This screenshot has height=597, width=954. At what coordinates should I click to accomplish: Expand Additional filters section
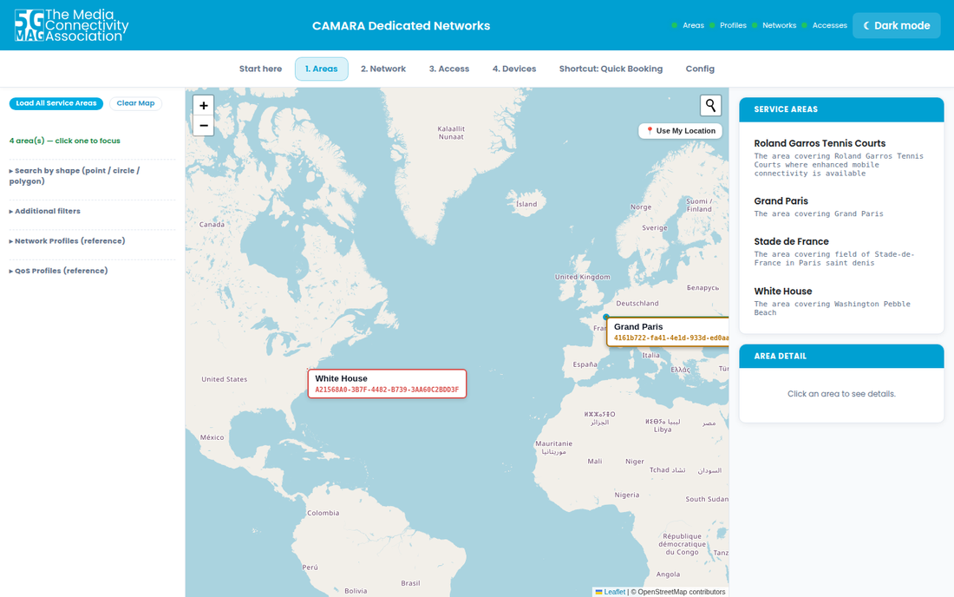coord(91,211)
